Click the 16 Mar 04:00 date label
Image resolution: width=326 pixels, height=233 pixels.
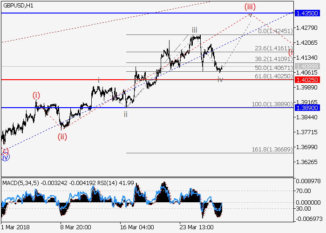pyautogui.click(x=137, y=227)
